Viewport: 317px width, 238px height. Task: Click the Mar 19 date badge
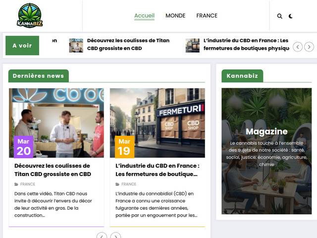[x=124, y=147]
